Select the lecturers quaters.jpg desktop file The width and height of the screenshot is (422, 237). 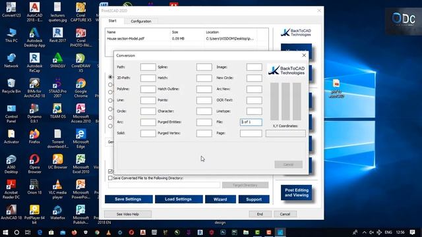[x=57, y=12]
